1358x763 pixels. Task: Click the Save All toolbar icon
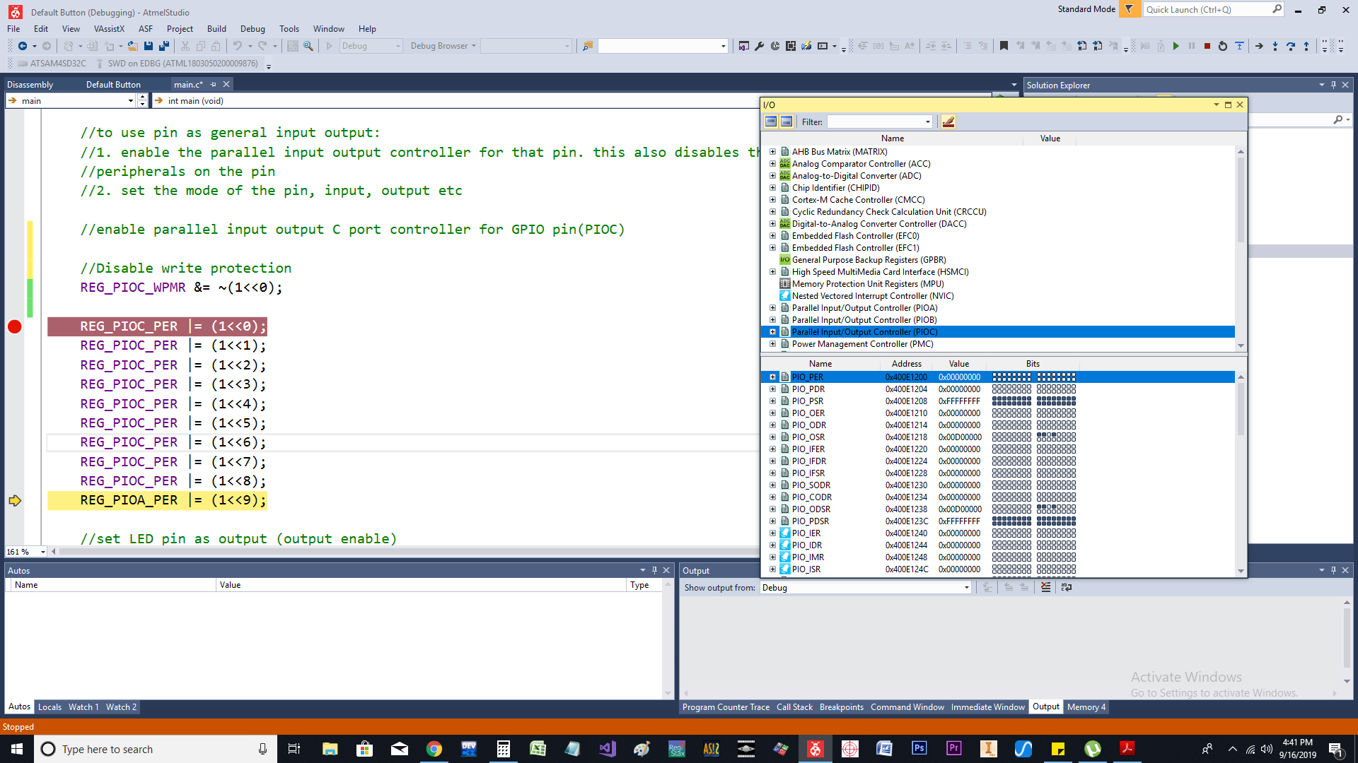(x=164, y=46)
